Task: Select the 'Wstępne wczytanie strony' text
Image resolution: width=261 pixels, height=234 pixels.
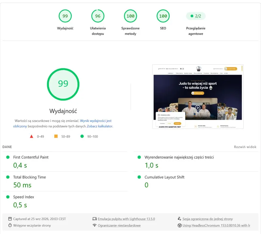Action: tap(32, 226)
